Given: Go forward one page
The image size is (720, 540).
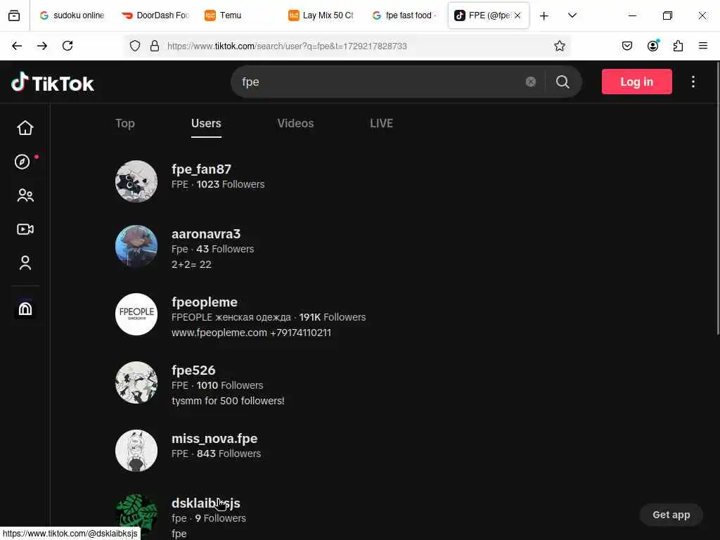Looking at the screenshot, I should tap(42, 46).
